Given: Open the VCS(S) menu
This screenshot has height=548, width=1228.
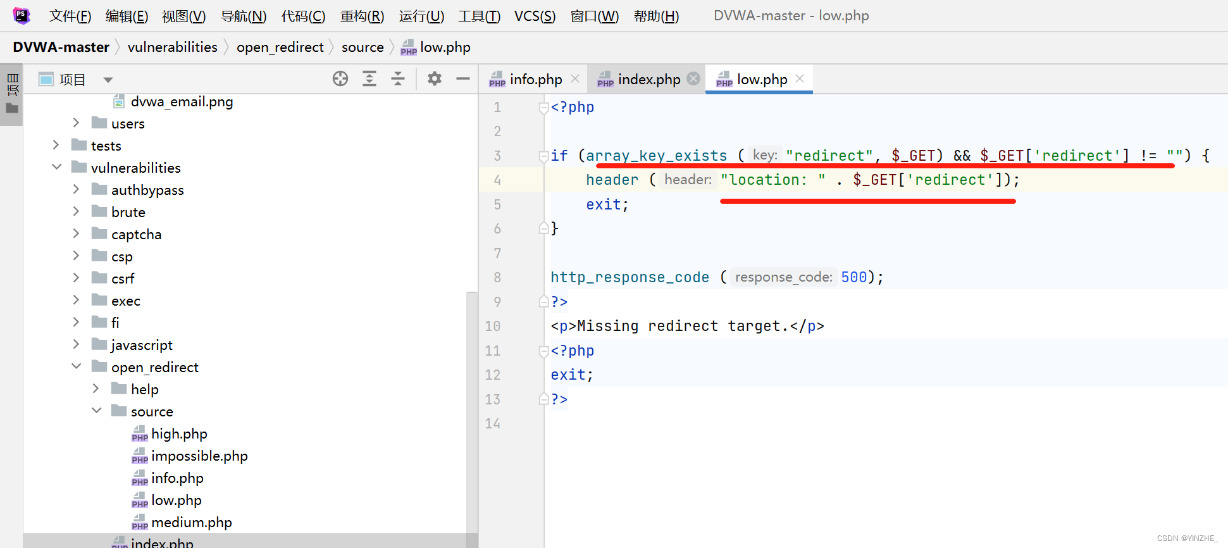Looking at the screenshot, I should pos(535,16).
